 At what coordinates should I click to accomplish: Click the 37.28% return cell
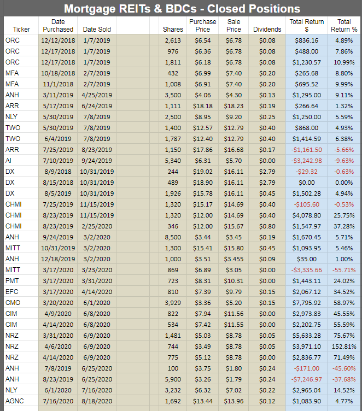[x=344, y=226]
